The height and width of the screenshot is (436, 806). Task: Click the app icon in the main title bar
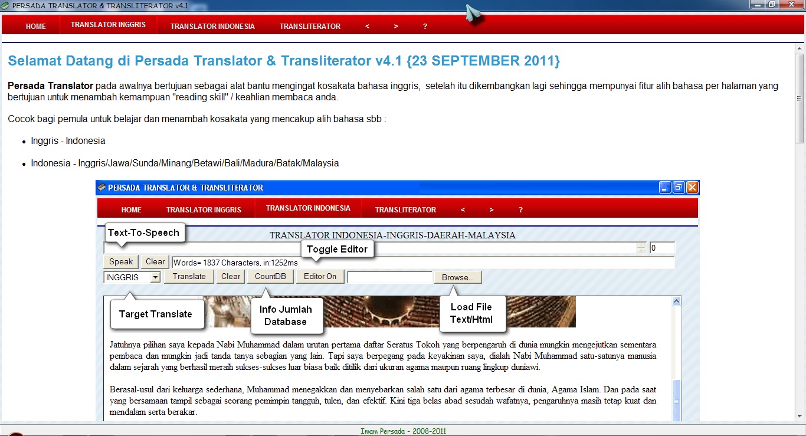(5, 5)
